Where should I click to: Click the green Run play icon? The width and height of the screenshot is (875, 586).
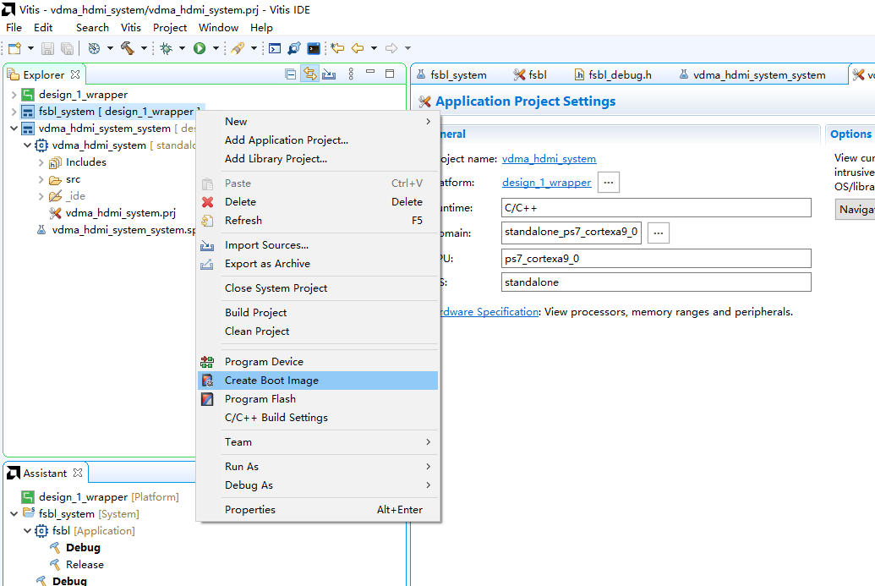[x=200, y=48]
